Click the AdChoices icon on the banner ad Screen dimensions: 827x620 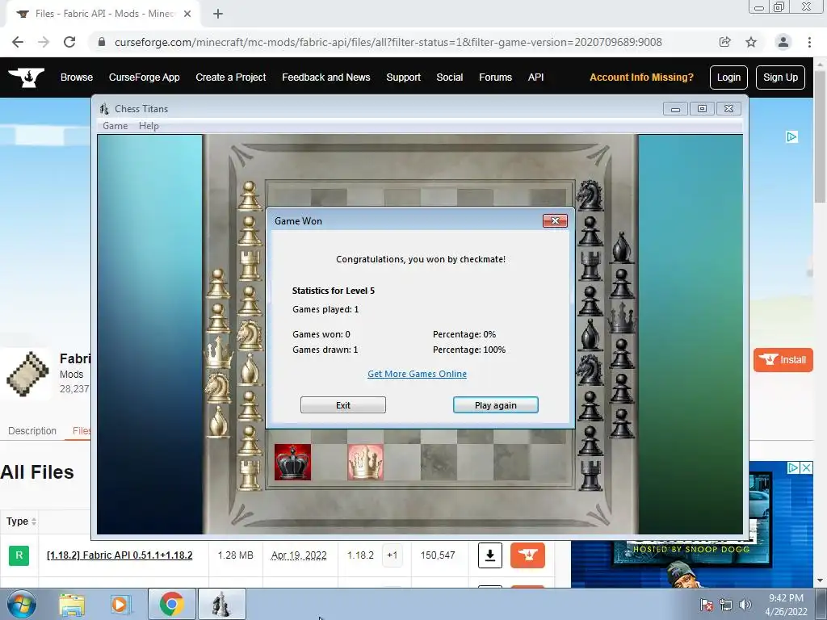[x=791, y=137]
